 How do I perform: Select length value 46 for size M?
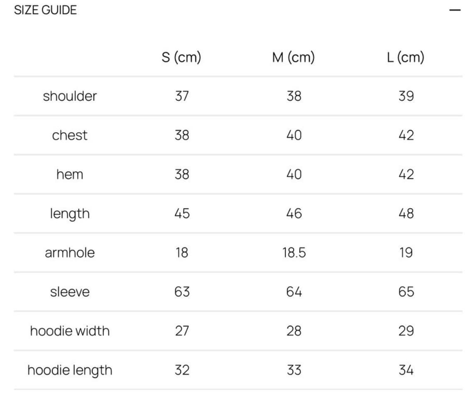point(294,213)
